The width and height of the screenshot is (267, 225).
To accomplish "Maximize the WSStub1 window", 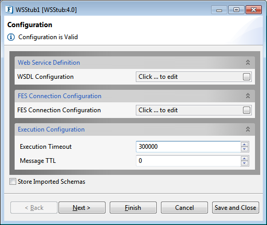I will tap(236, 10).
